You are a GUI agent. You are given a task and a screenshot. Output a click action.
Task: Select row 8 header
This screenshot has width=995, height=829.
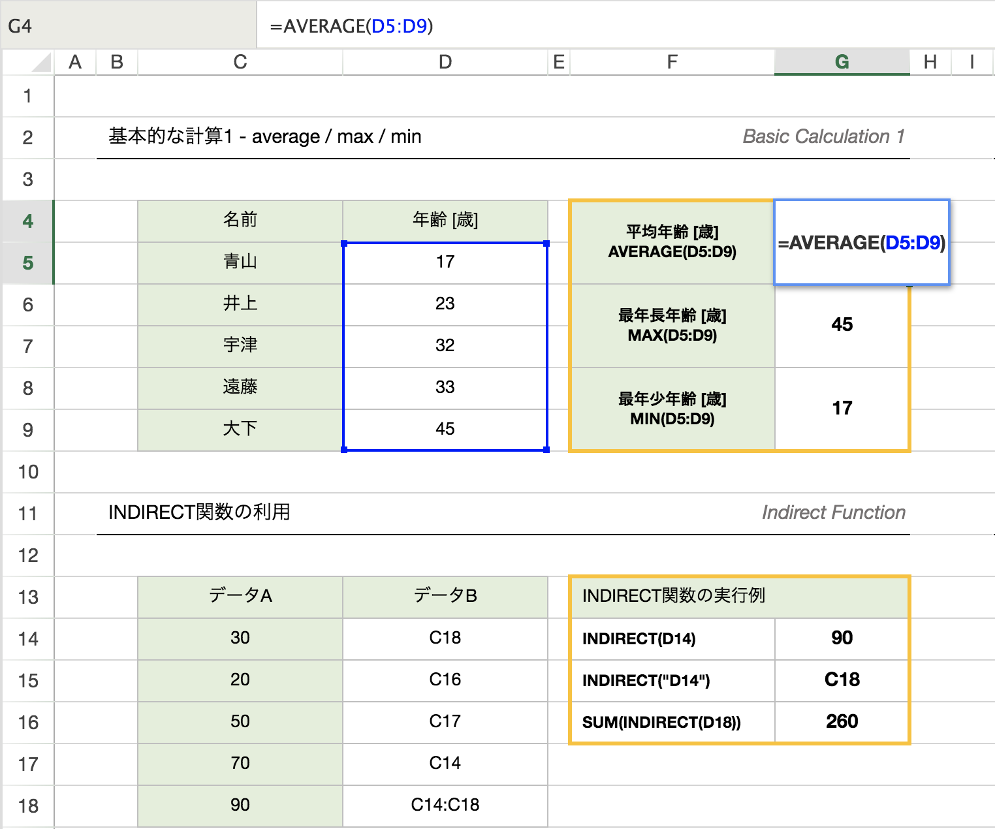point(27,388)
